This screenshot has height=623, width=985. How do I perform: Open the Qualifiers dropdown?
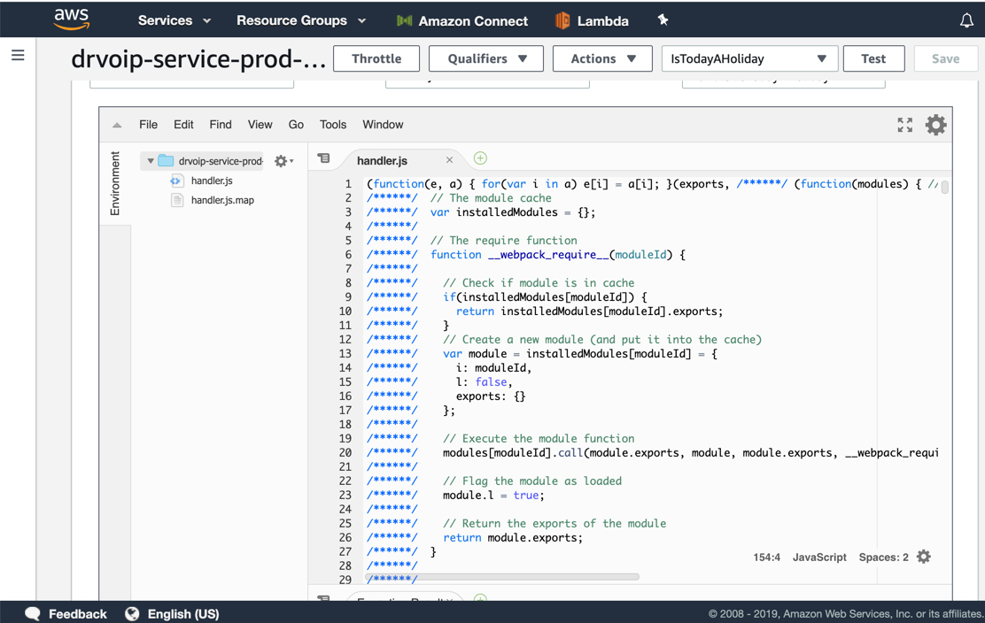486,58
